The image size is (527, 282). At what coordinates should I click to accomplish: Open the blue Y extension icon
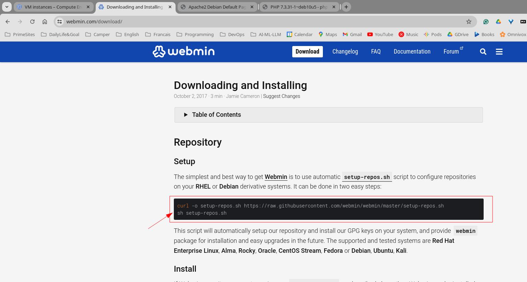tap(511, 22)
